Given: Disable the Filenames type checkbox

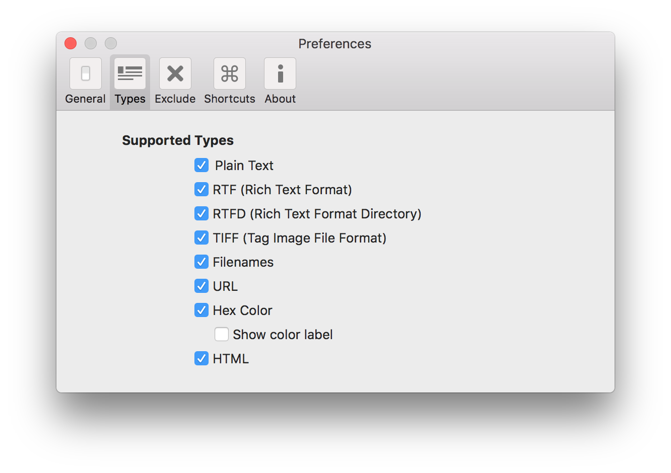Looking at the screenshot, I should tap(202, 262).
